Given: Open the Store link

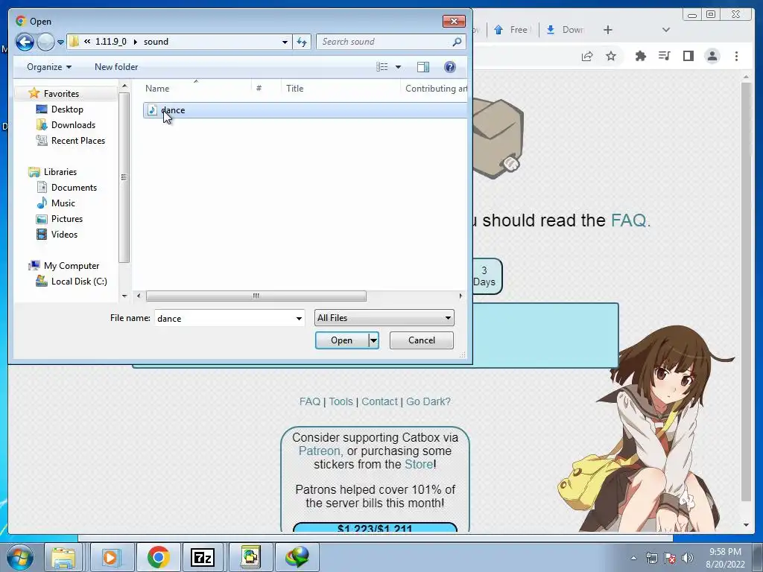Looking at the screenshot, I should pyautogui.click(x=419, y=464).
